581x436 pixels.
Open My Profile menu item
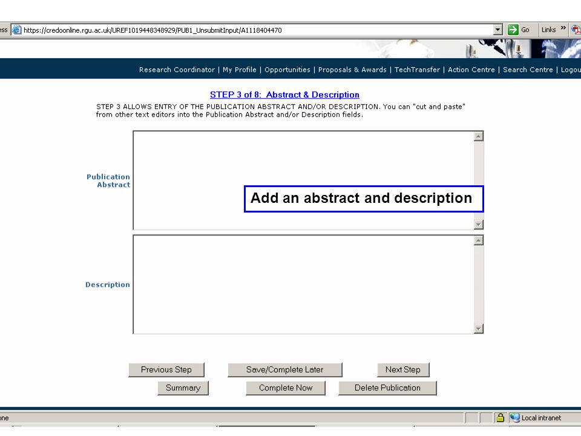click(x=240, y=70)
